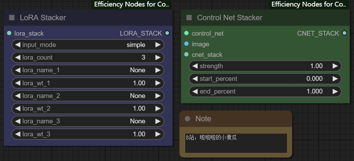Click the strength value slider
Image resolution: width=354 pixels, height=161 pixels.
(265, 66)
